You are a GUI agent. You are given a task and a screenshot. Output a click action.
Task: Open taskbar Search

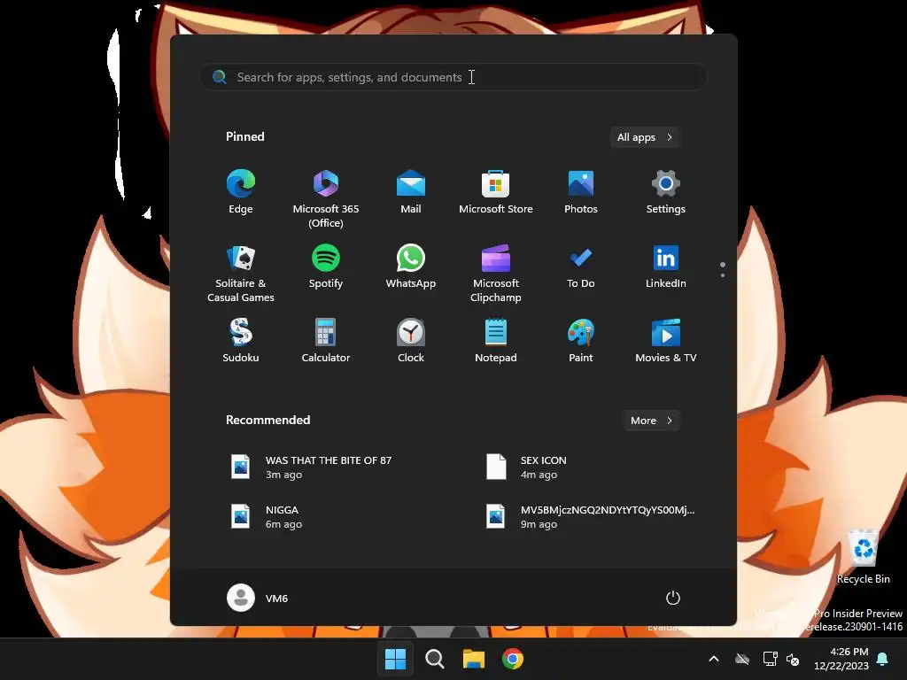[434, 659]
